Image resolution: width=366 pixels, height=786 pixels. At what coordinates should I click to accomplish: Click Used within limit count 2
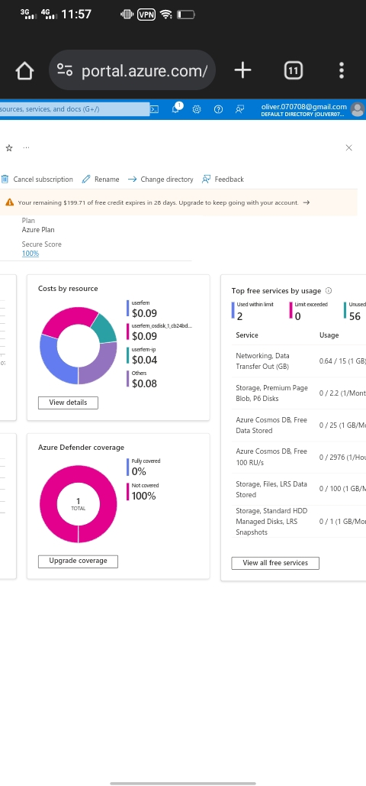253,311
